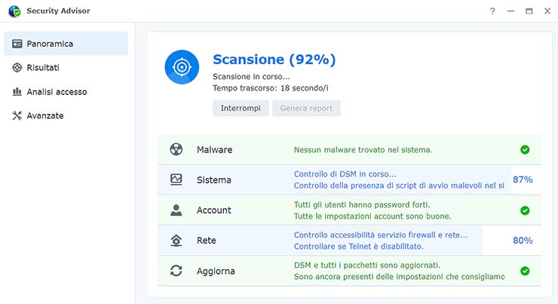Click the green checkmark for Account

(x=525, y=210)
